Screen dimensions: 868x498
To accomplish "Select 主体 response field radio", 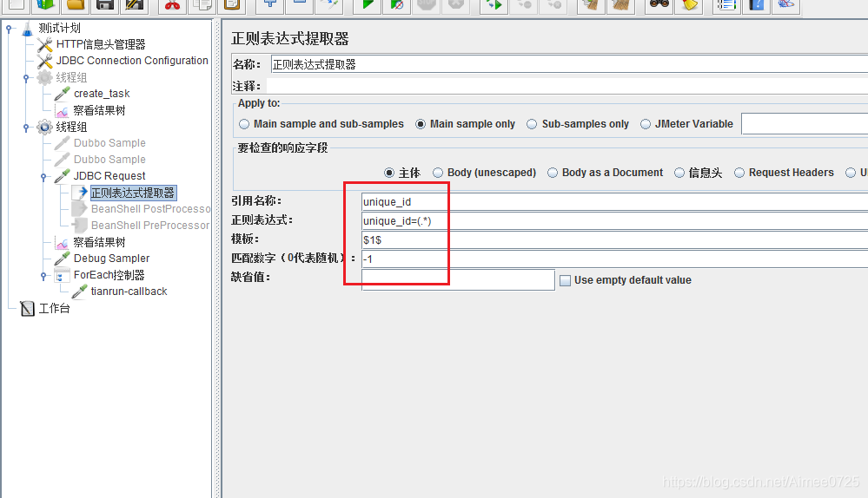I will pos(389,173).
